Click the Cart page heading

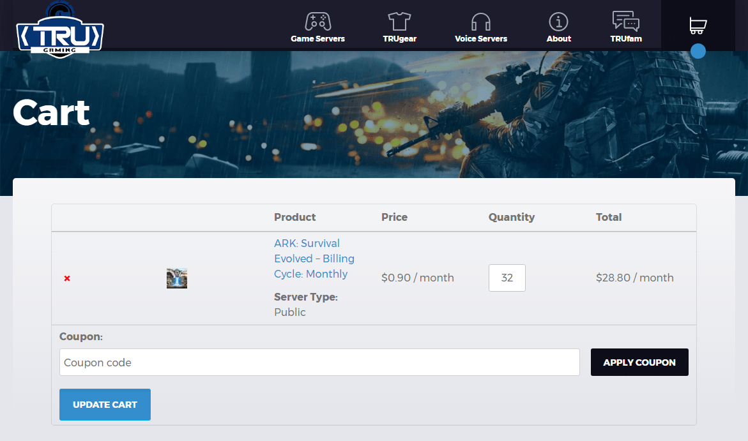pyautogui.click(x=51, y=112)
